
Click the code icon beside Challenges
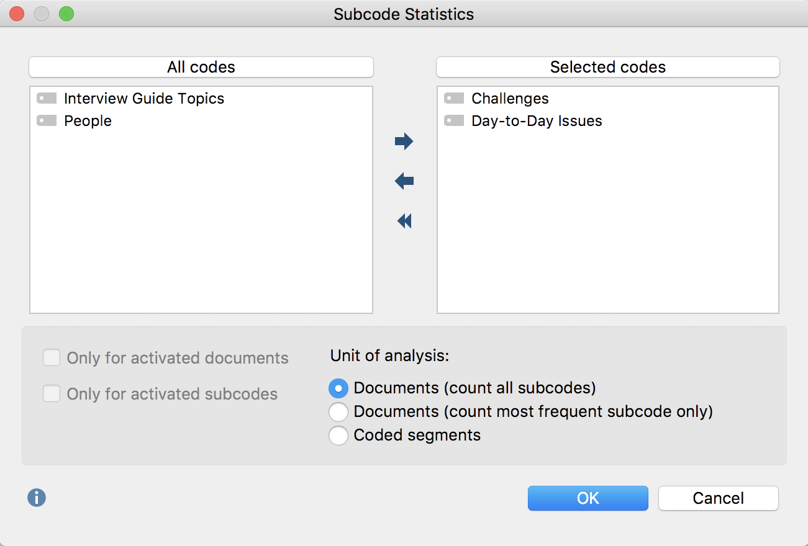coord(454,98)
